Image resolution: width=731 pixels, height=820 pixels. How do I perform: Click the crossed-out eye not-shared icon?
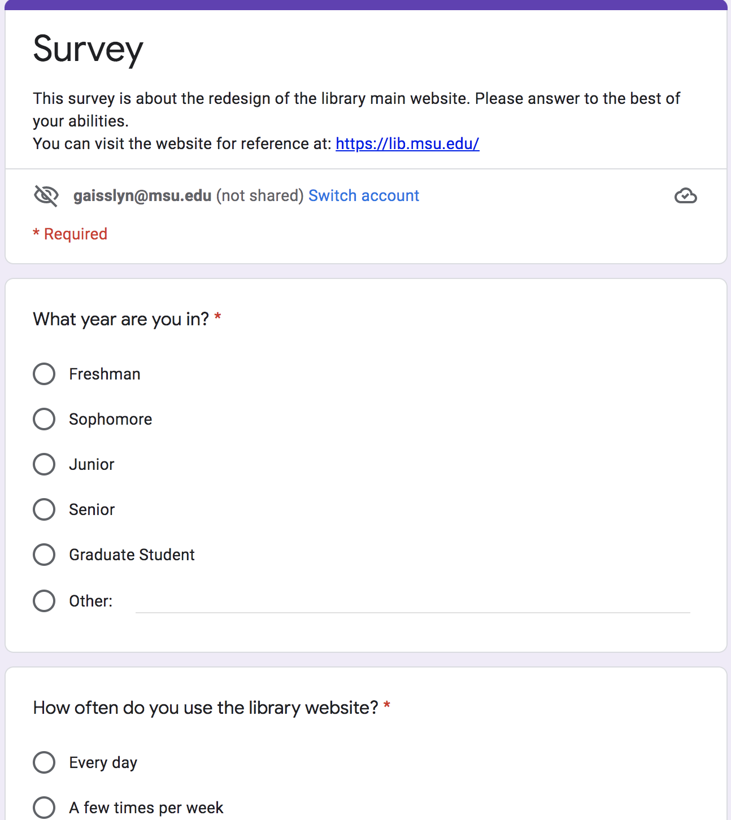coord(46,196)
